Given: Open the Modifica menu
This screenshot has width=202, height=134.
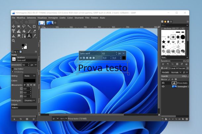Looking at the screenshot, I should tap(21, 18).
